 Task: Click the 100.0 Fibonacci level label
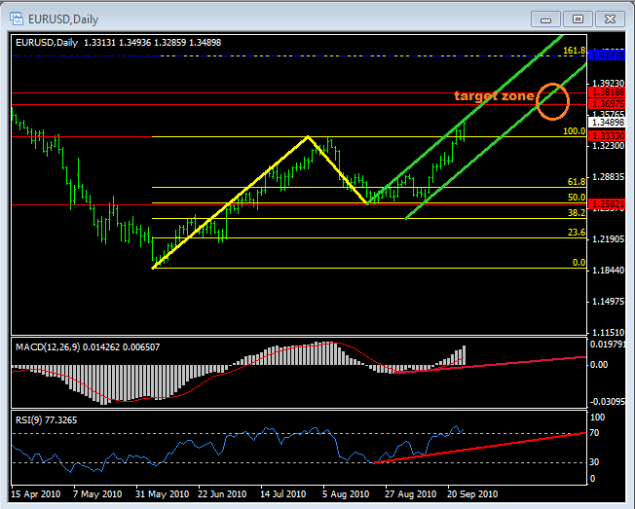point(575,131)
